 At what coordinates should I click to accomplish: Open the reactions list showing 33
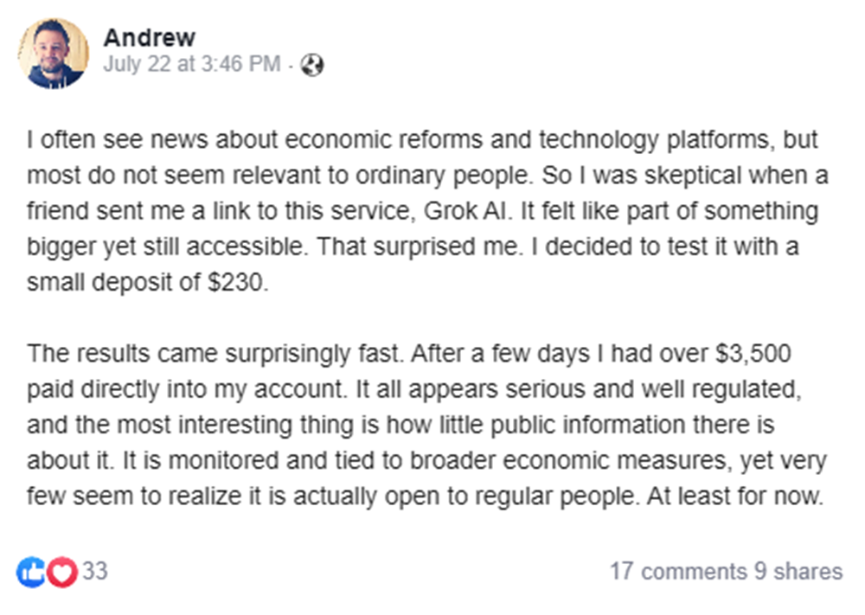click(x=95, y=572)
